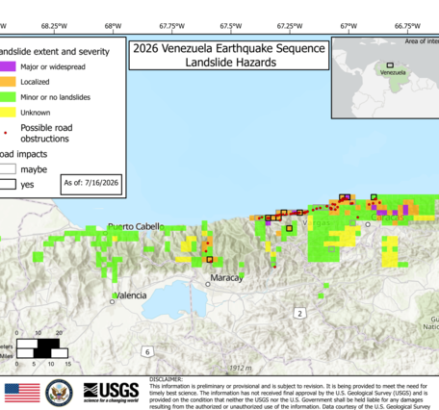Image resolution: width=439 pixels, height=410 pixels.
Task: Click the '66.75°W' longitude label
Action: click(407, 26)
